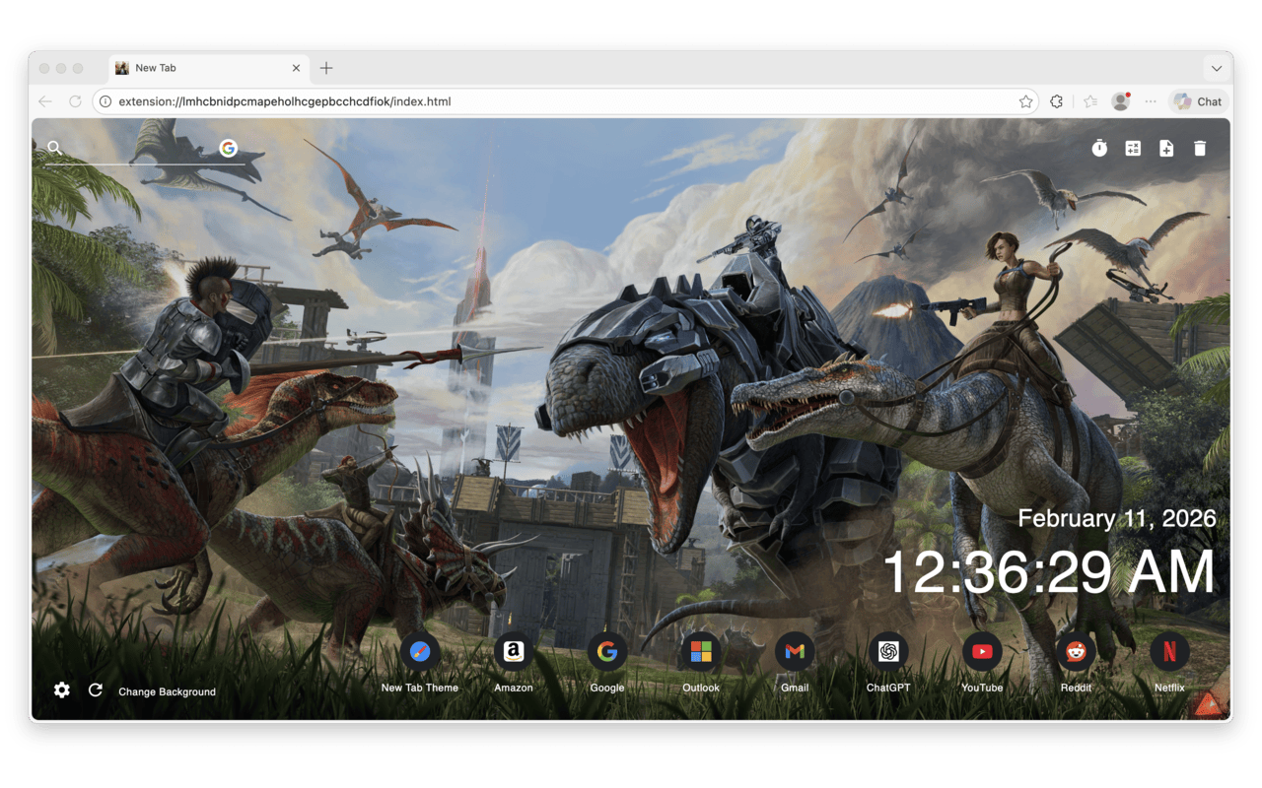Expand the tab search chevron in the tab strip
1262x788 pixels.
[x=1217, y=68]
